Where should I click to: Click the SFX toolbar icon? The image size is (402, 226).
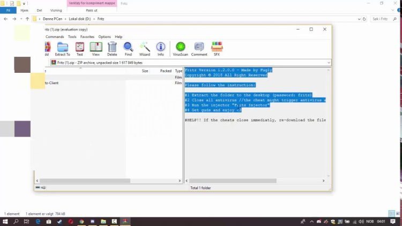click(217, 49)
